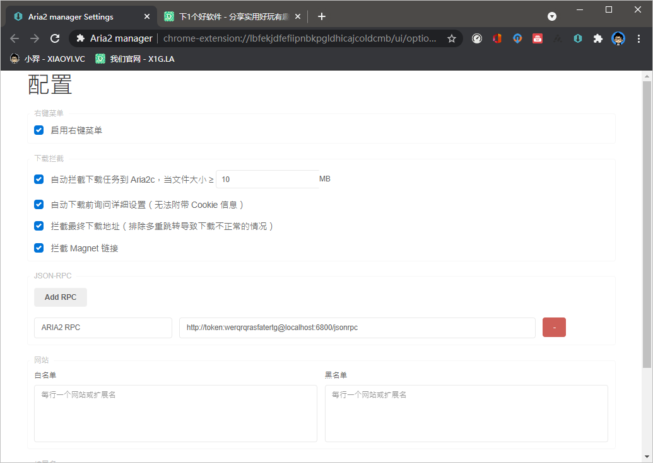Image resolution: width=653 pixels, height=463 pixels.
Task: Open the Microsoft Office extension icon
Action: click(497, 38)
